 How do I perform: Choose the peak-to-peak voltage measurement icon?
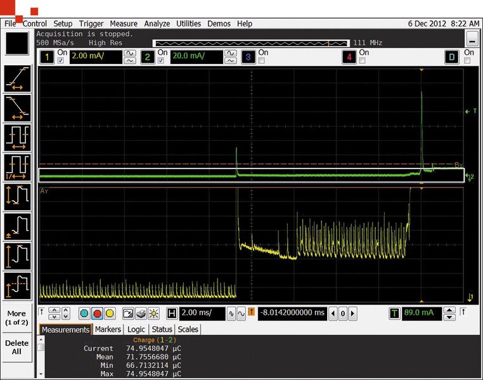(x=17, y=196)
